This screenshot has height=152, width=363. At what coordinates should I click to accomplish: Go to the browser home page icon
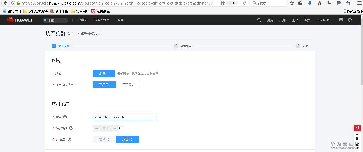[319, 3]
